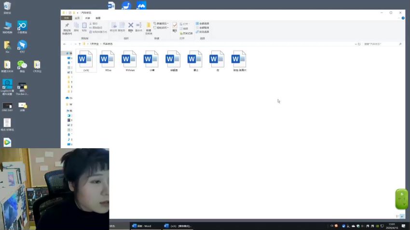Click the Recycle Bin desktop icon

7,8
